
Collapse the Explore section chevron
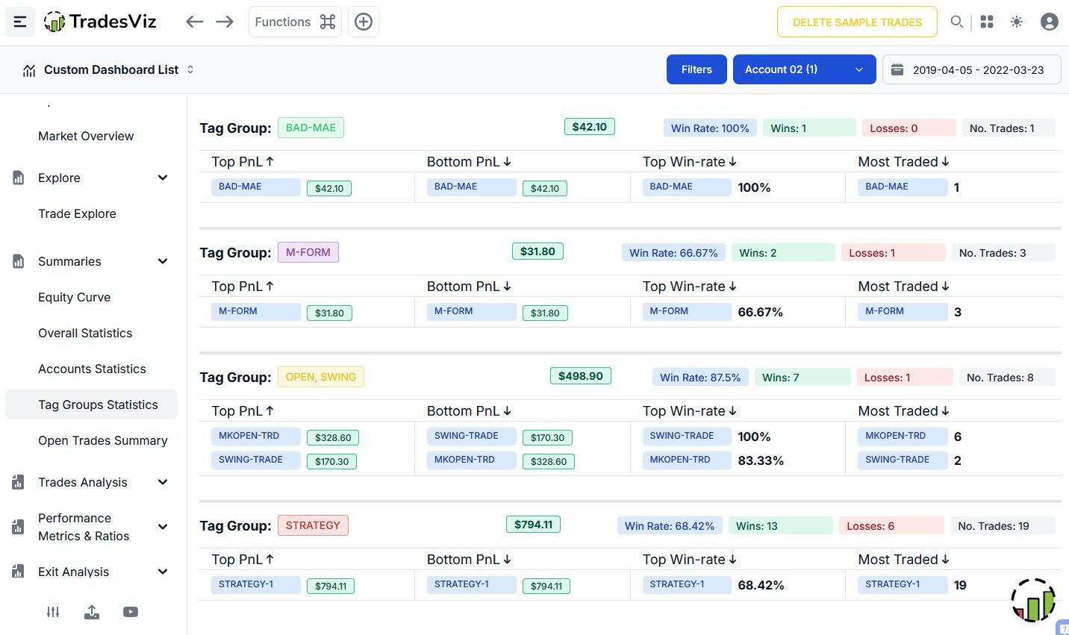click(163, 178)
